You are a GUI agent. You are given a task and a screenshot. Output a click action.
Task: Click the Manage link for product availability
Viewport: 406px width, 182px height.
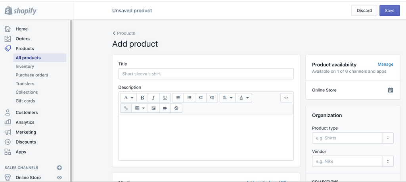coord(385,64)
